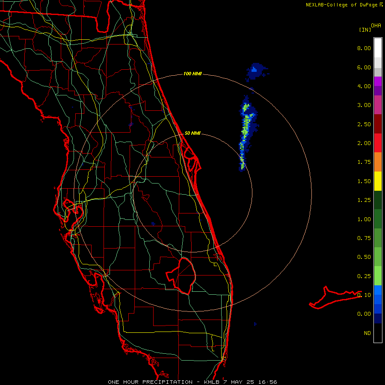Select the magenta swatch in the color scale
This screenshot has height=385, width=385.
(x=378, y=81)
